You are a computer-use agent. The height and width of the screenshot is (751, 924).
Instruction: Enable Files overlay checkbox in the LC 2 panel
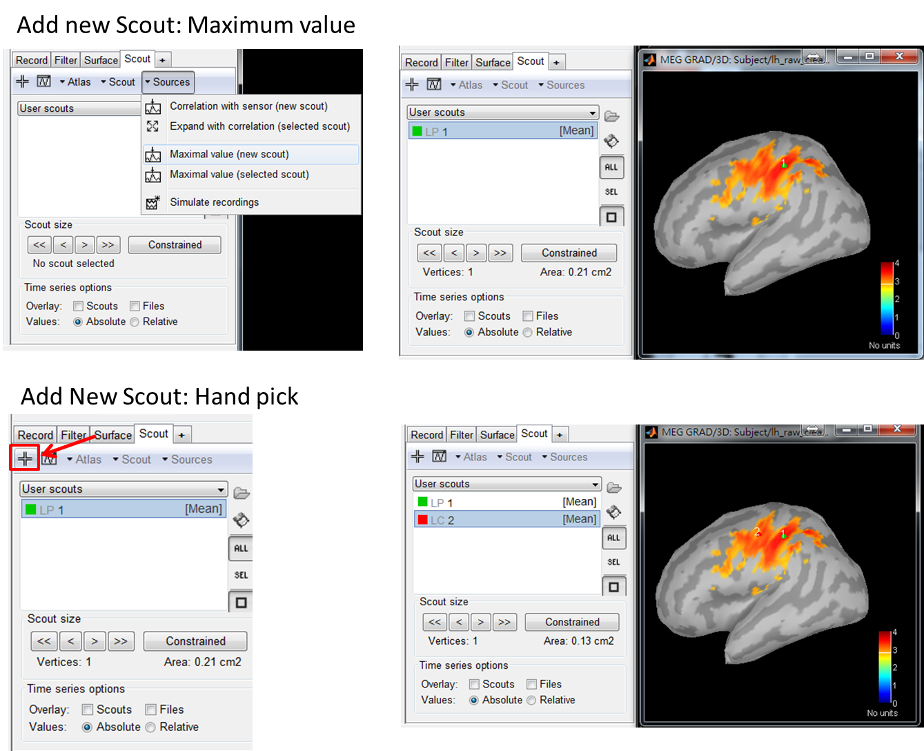tap(531, 684)
